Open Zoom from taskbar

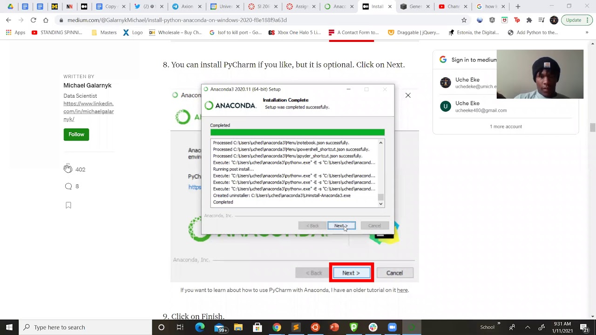[392, 327]
